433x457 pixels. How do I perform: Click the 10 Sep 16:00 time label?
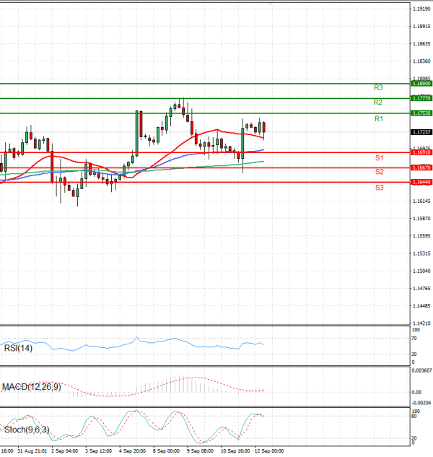point(235,451)
